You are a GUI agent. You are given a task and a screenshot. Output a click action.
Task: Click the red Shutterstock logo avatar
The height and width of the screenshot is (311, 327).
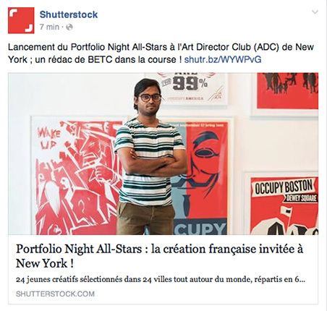pos(21,20)
